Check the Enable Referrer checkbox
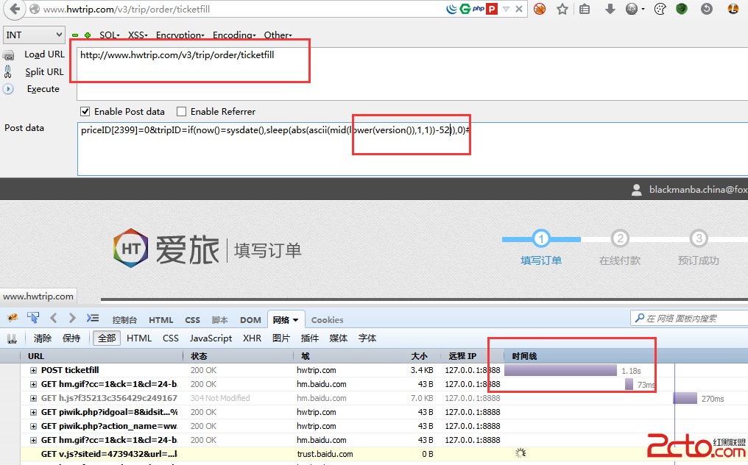The height and width of the screenshot is (465, 748). coord(182,111)
